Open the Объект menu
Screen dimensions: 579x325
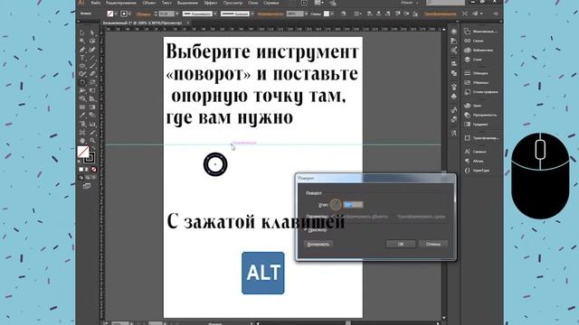[x=149, y=3]
